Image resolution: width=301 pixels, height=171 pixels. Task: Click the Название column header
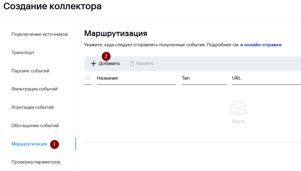coord(108,78)
